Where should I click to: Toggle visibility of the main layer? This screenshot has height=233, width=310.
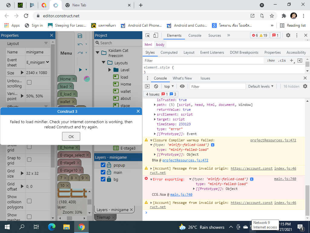click(x=103, y=172)
